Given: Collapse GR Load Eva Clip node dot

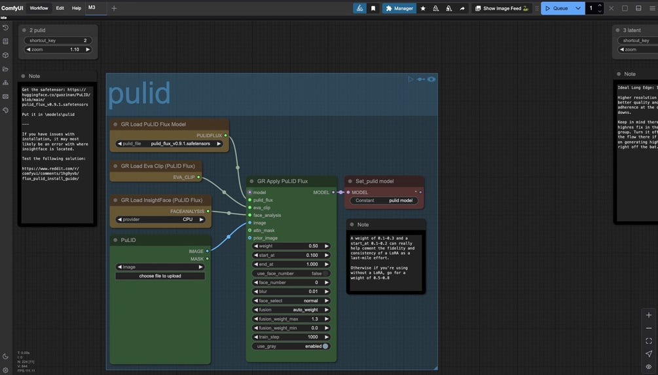Looking at the screenshot, I should tap(115, 166).
